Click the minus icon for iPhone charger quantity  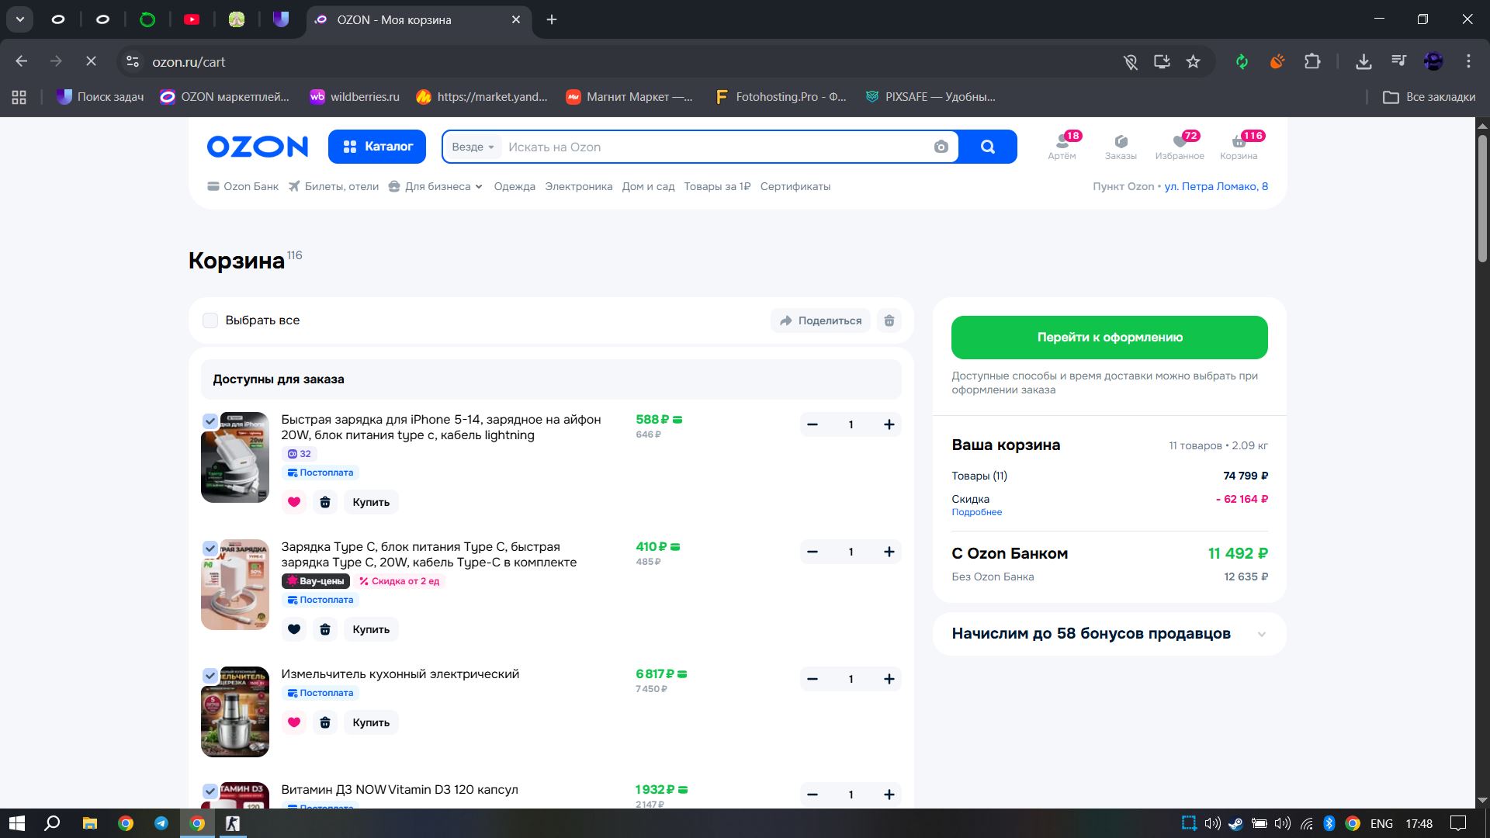coord(813,424)
